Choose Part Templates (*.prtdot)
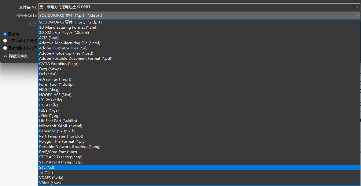Screen dimensions: 361x186 click(199, 136)
